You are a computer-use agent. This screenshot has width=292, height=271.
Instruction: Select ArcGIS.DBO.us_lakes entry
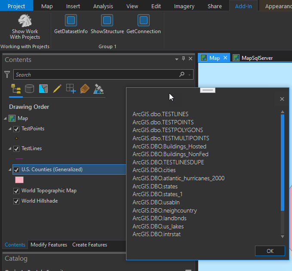tap(158, 226)
